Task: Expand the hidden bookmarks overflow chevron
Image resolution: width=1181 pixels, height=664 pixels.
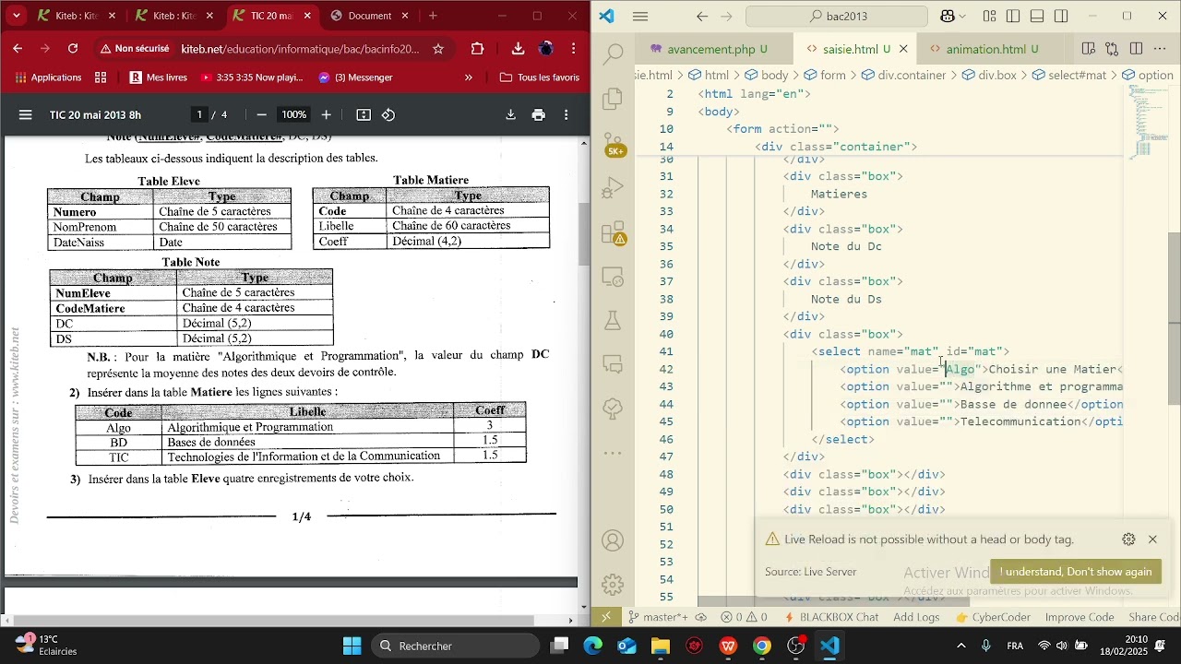Action: (x=469, y=77)
